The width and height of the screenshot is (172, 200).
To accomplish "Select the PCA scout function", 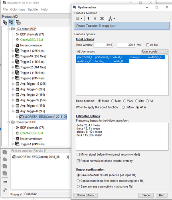I will pyautogui.click(x=125, y=101).
